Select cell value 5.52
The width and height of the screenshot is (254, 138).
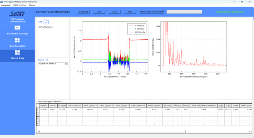(177, 109)
